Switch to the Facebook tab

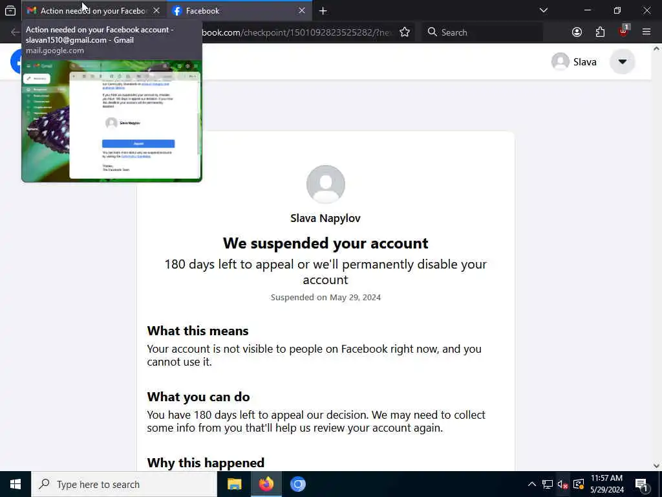pyautogui.click(x=240, y=10)
